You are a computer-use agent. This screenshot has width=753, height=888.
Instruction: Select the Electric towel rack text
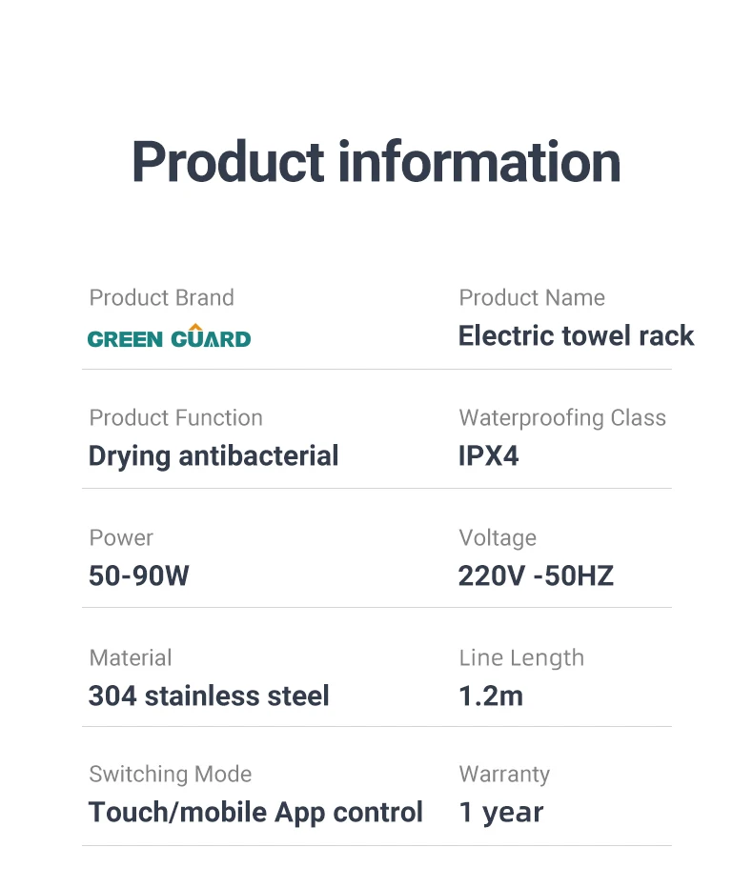click(x=576, y=335)
